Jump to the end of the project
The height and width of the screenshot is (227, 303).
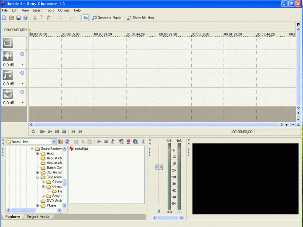point(80,131)
